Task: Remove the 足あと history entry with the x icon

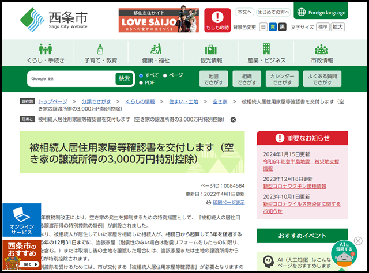Action: point(233,120)
